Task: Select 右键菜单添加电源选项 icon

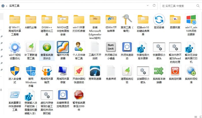Action: [63, 95]
